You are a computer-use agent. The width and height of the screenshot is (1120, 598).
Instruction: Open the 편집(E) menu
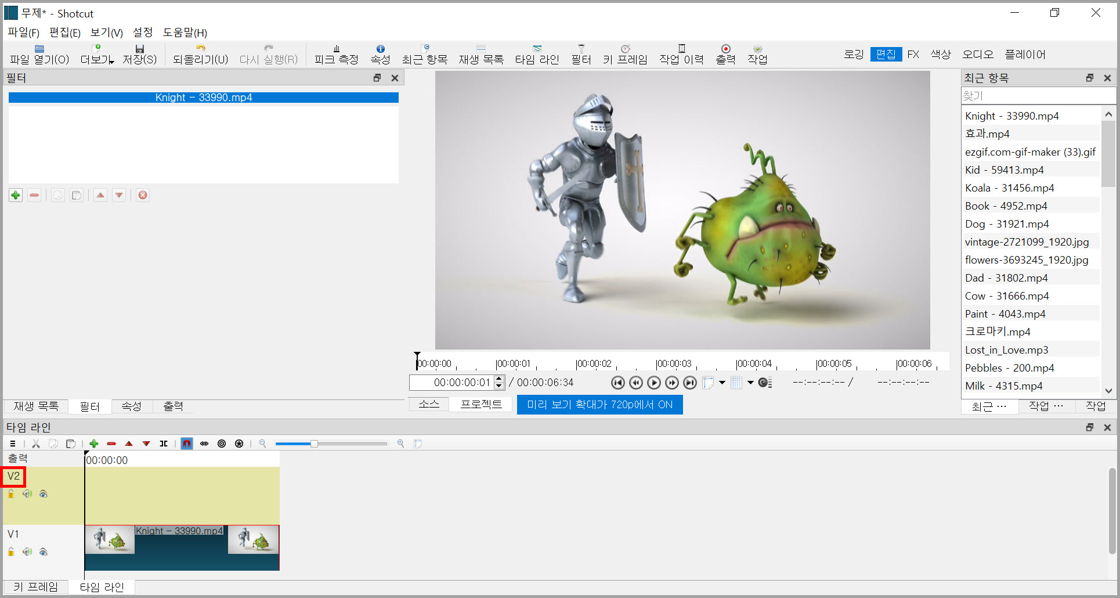coord(64,33)
